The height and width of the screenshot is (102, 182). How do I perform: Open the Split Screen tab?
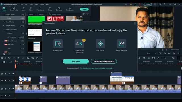click(x=70, y=9)
